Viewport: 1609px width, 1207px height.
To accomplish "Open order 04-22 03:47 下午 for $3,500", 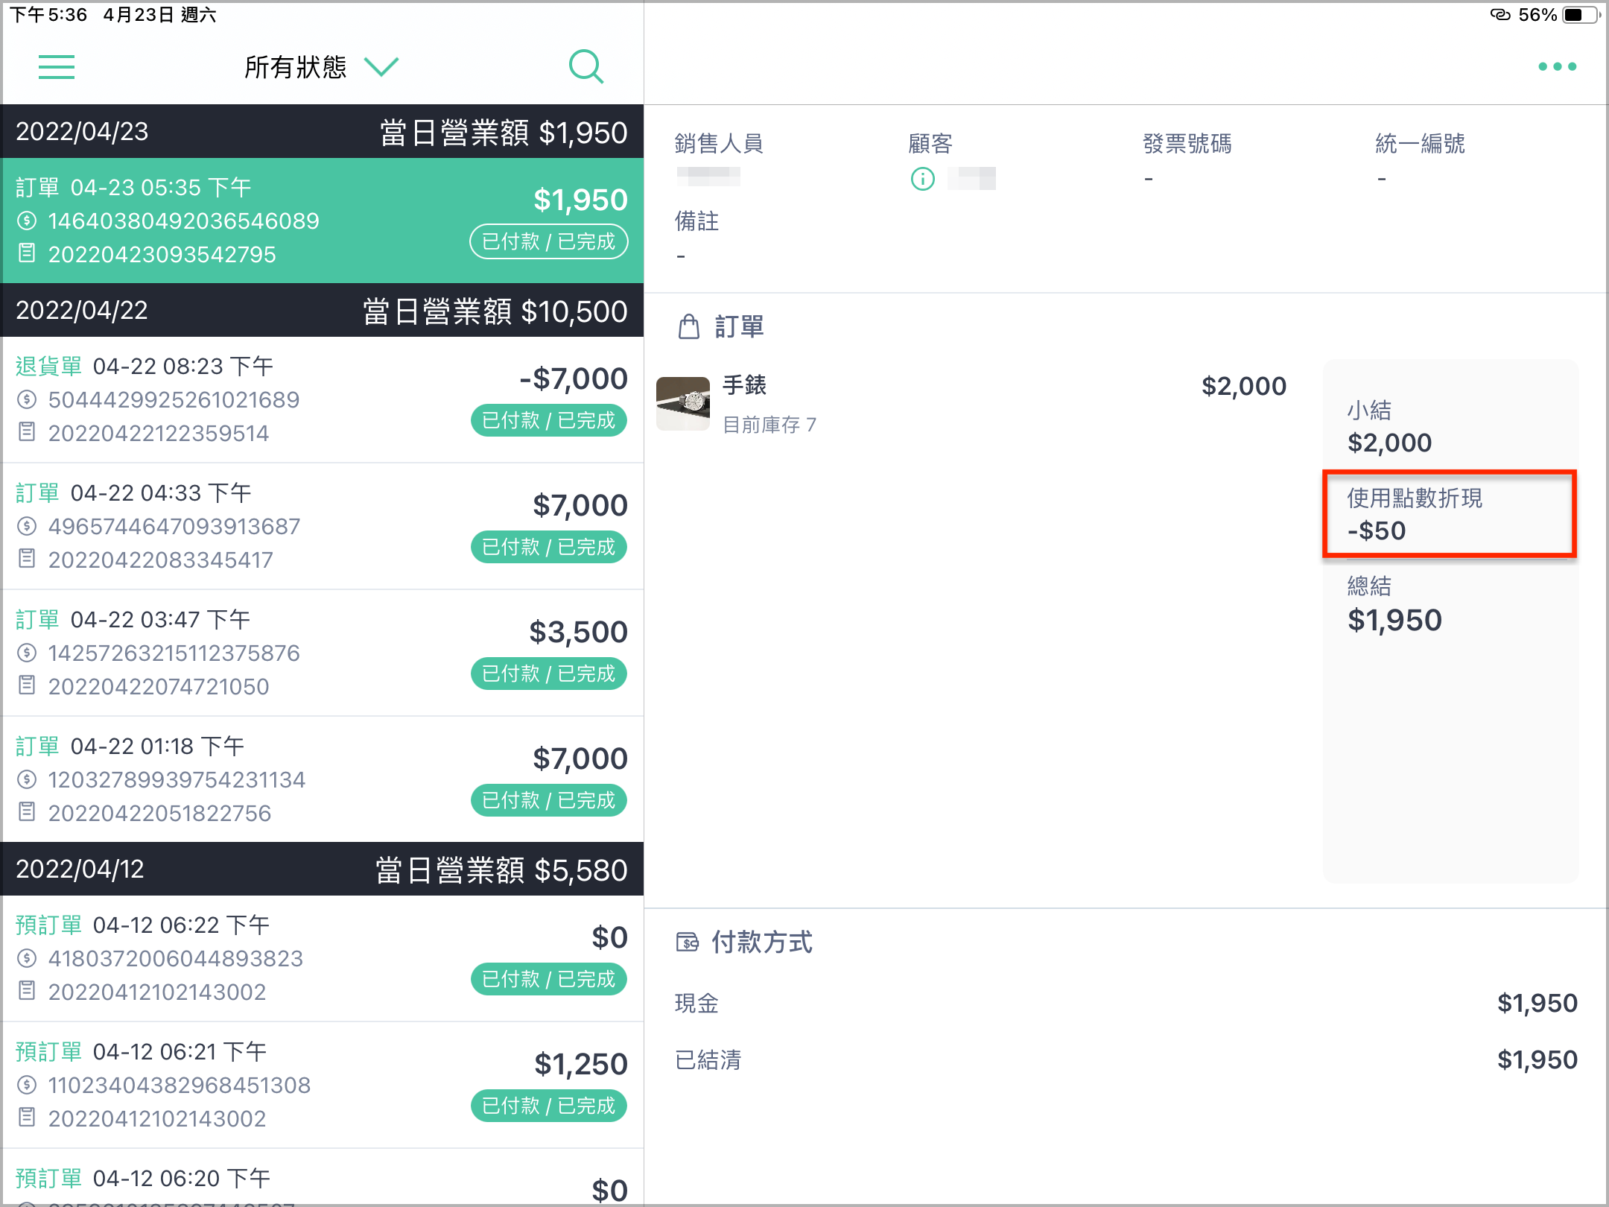I will click(323, 653).
